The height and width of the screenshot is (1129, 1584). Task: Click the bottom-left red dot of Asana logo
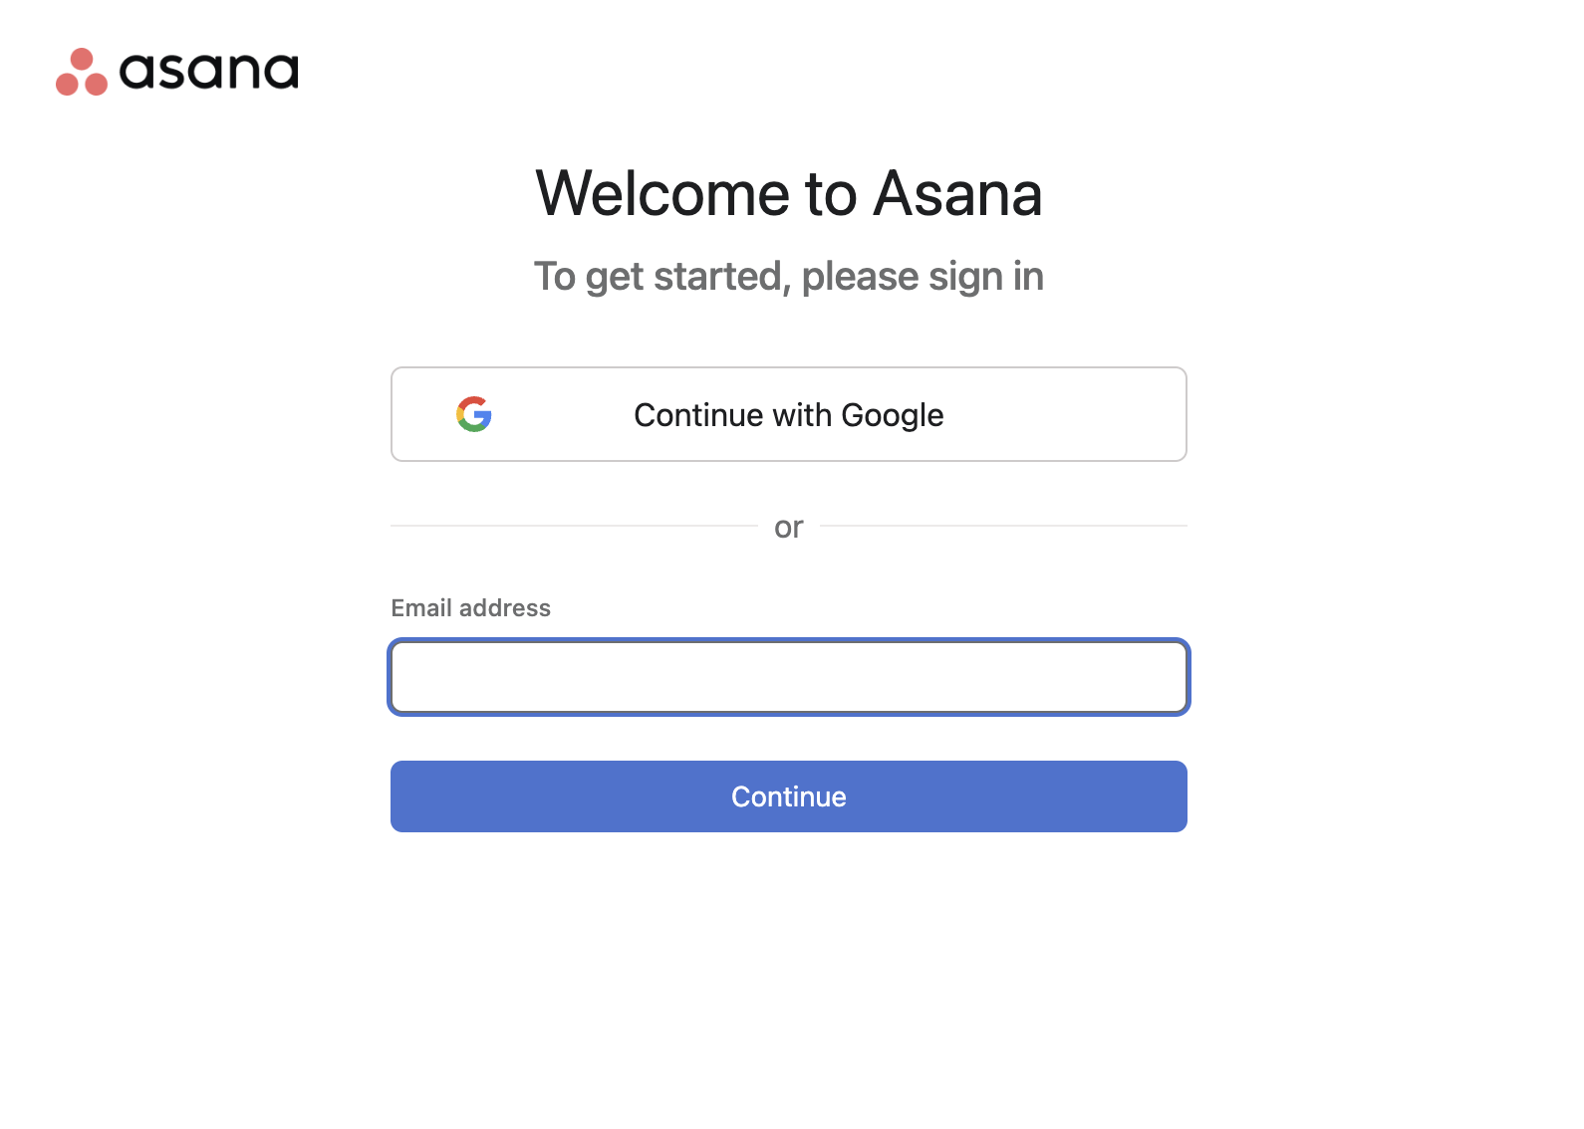pyautogui.click(x=67, y=85)
